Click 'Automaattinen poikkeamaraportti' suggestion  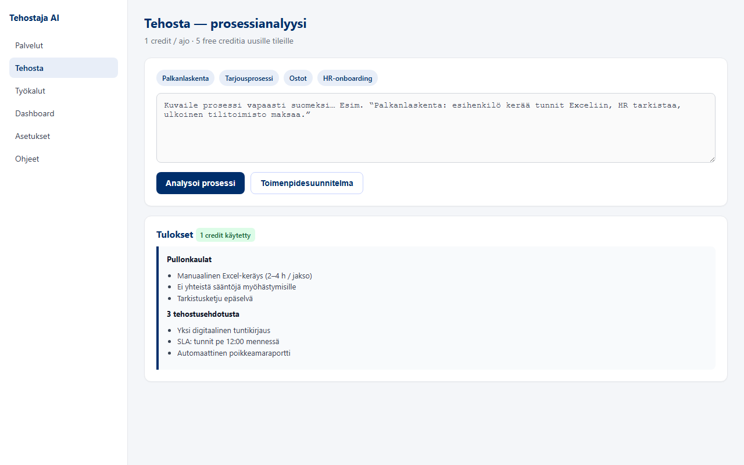click(234, 353)
